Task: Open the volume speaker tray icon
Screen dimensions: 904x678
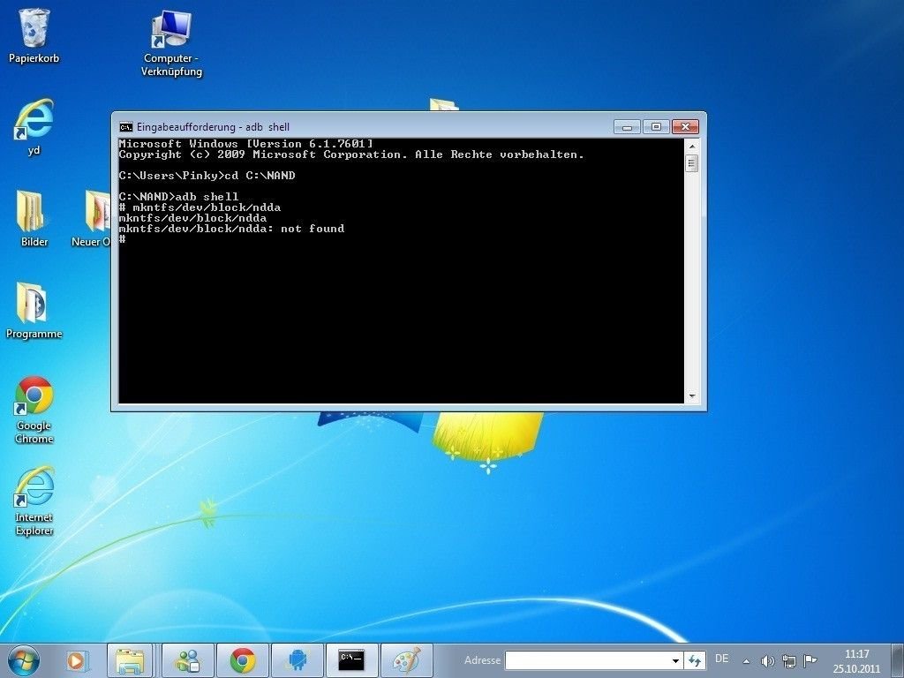Action: point(767,661)
